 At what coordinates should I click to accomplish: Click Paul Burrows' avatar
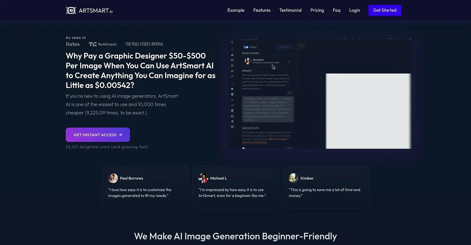pos(113,178)
